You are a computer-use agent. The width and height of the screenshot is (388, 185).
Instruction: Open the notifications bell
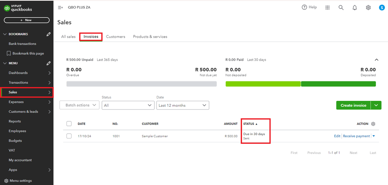coord(355,7)
